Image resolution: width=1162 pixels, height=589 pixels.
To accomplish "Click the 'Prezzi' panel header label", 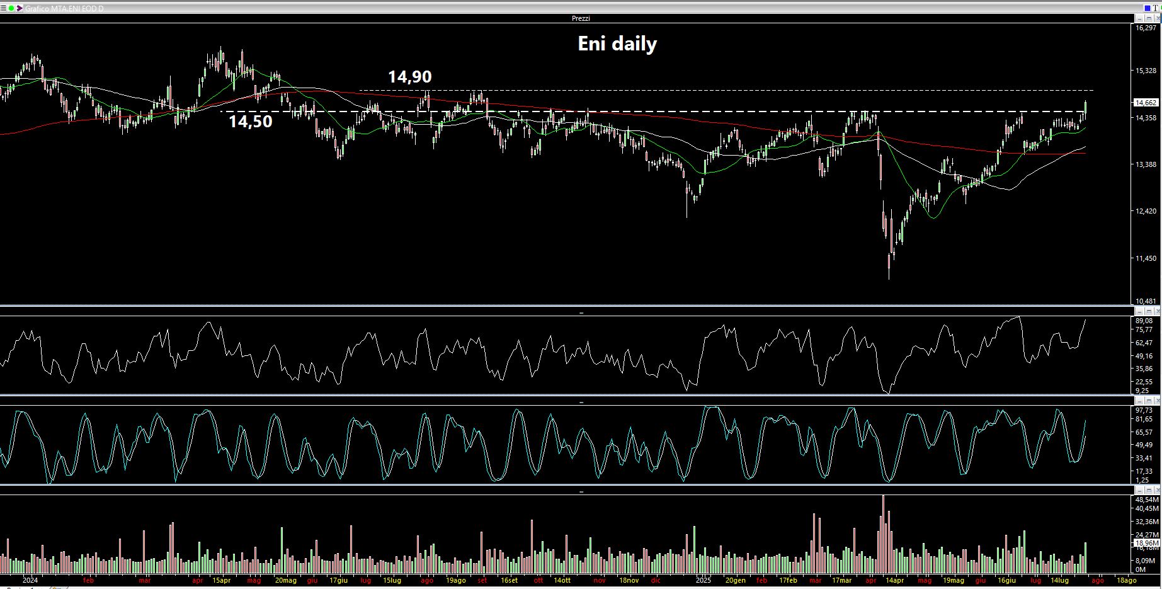I will 581,18.
